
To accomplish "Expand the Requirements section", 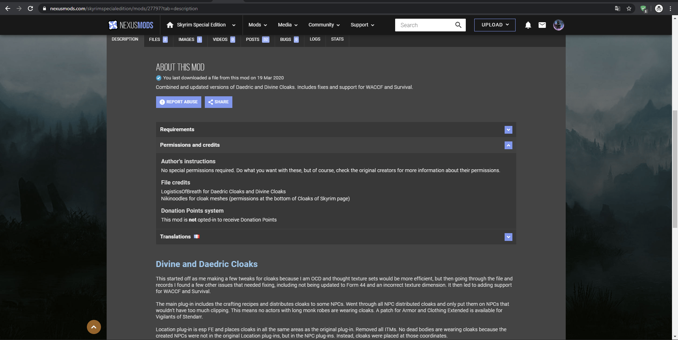I will click(508, 130).
